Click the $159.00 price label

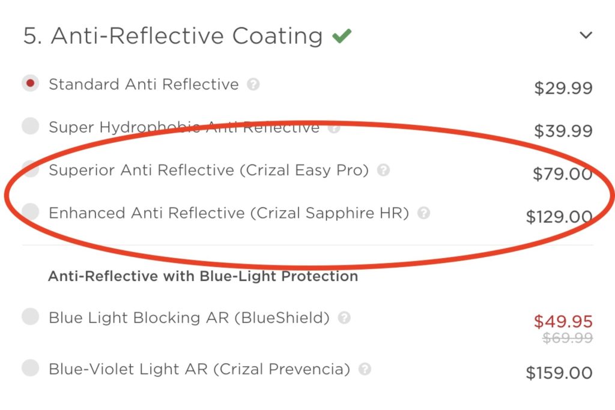coord(559,373)
